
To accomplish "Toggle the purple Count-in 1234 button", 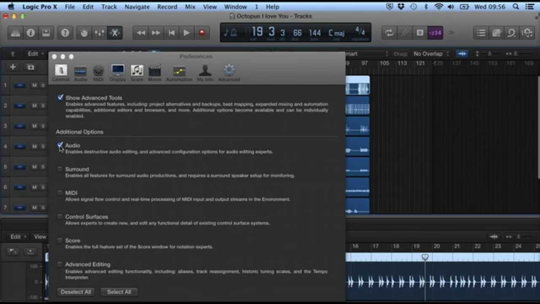I will pyautogui.click(x=435, y=33).
